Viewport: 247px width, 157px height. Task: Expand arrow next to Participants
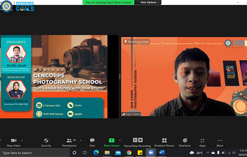[81, 140]
